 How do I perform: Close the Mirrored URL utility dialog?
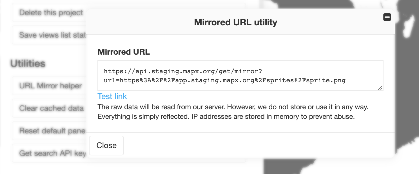pyautogui.click(x=106, y=145)
